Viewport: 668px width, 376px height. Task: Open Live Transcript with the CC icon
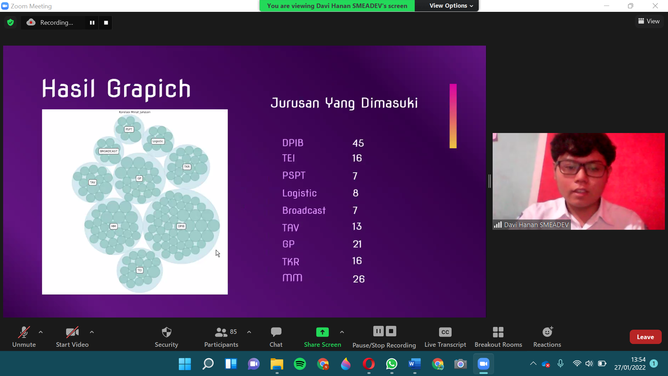point(445,336)
